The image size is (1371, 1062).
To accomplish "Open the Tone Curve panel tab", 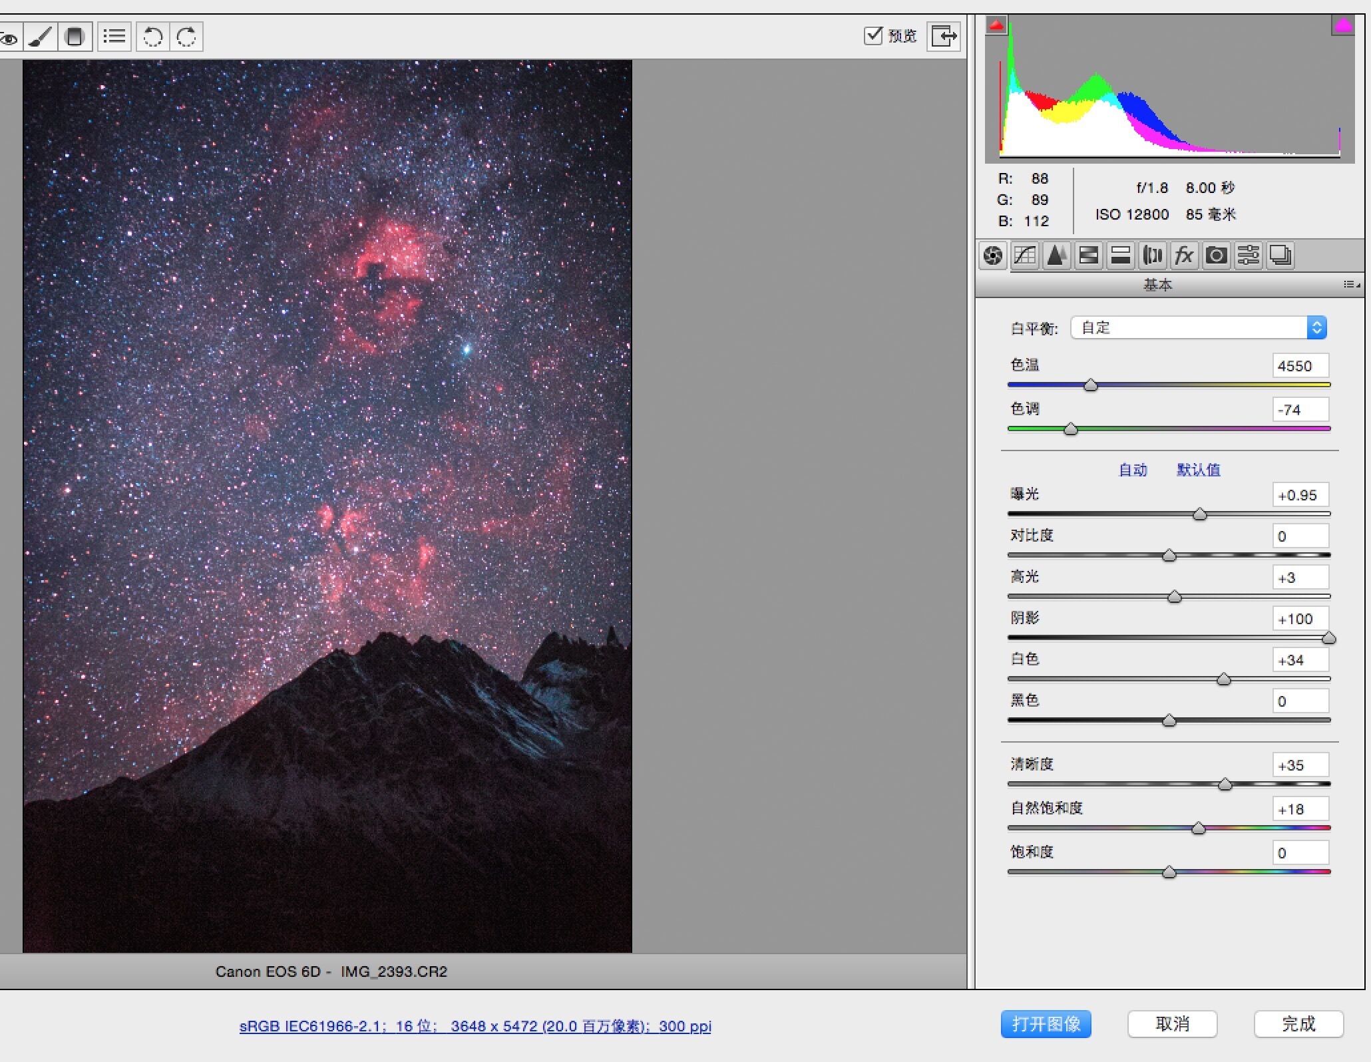I will click(x=1025, y=256).
